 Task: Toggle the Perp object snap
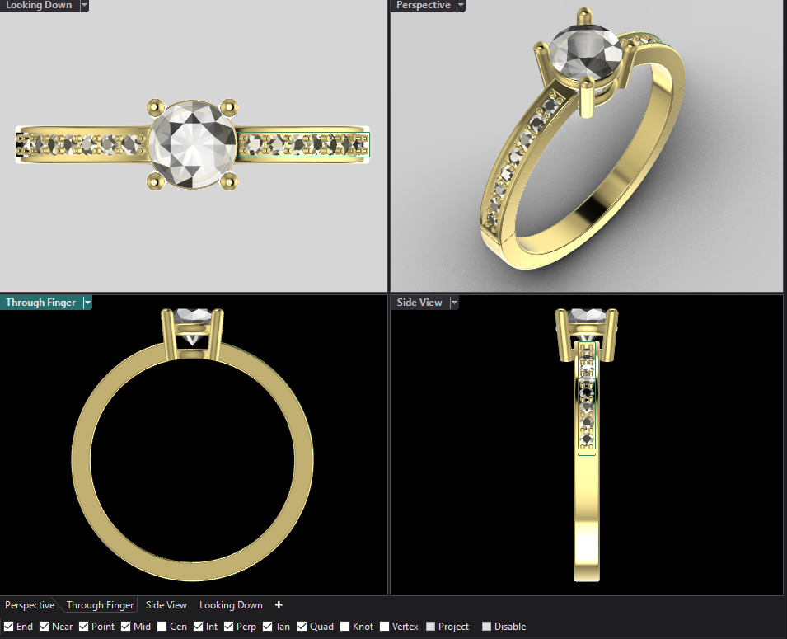tap(229, 627)
